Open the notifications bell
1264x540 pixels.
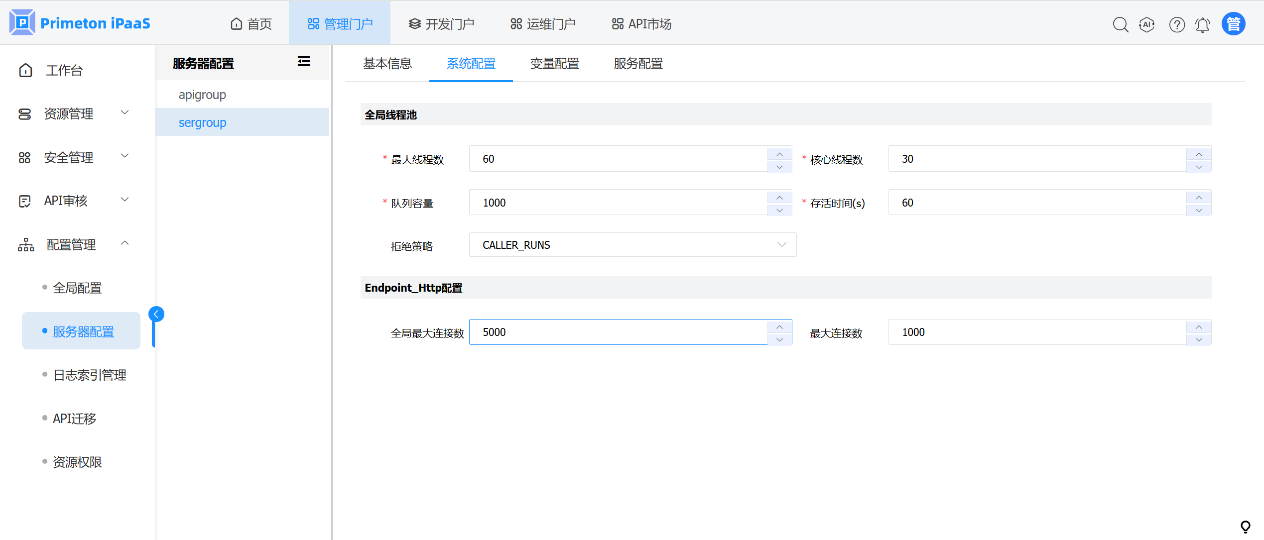tap(1203, 24)
